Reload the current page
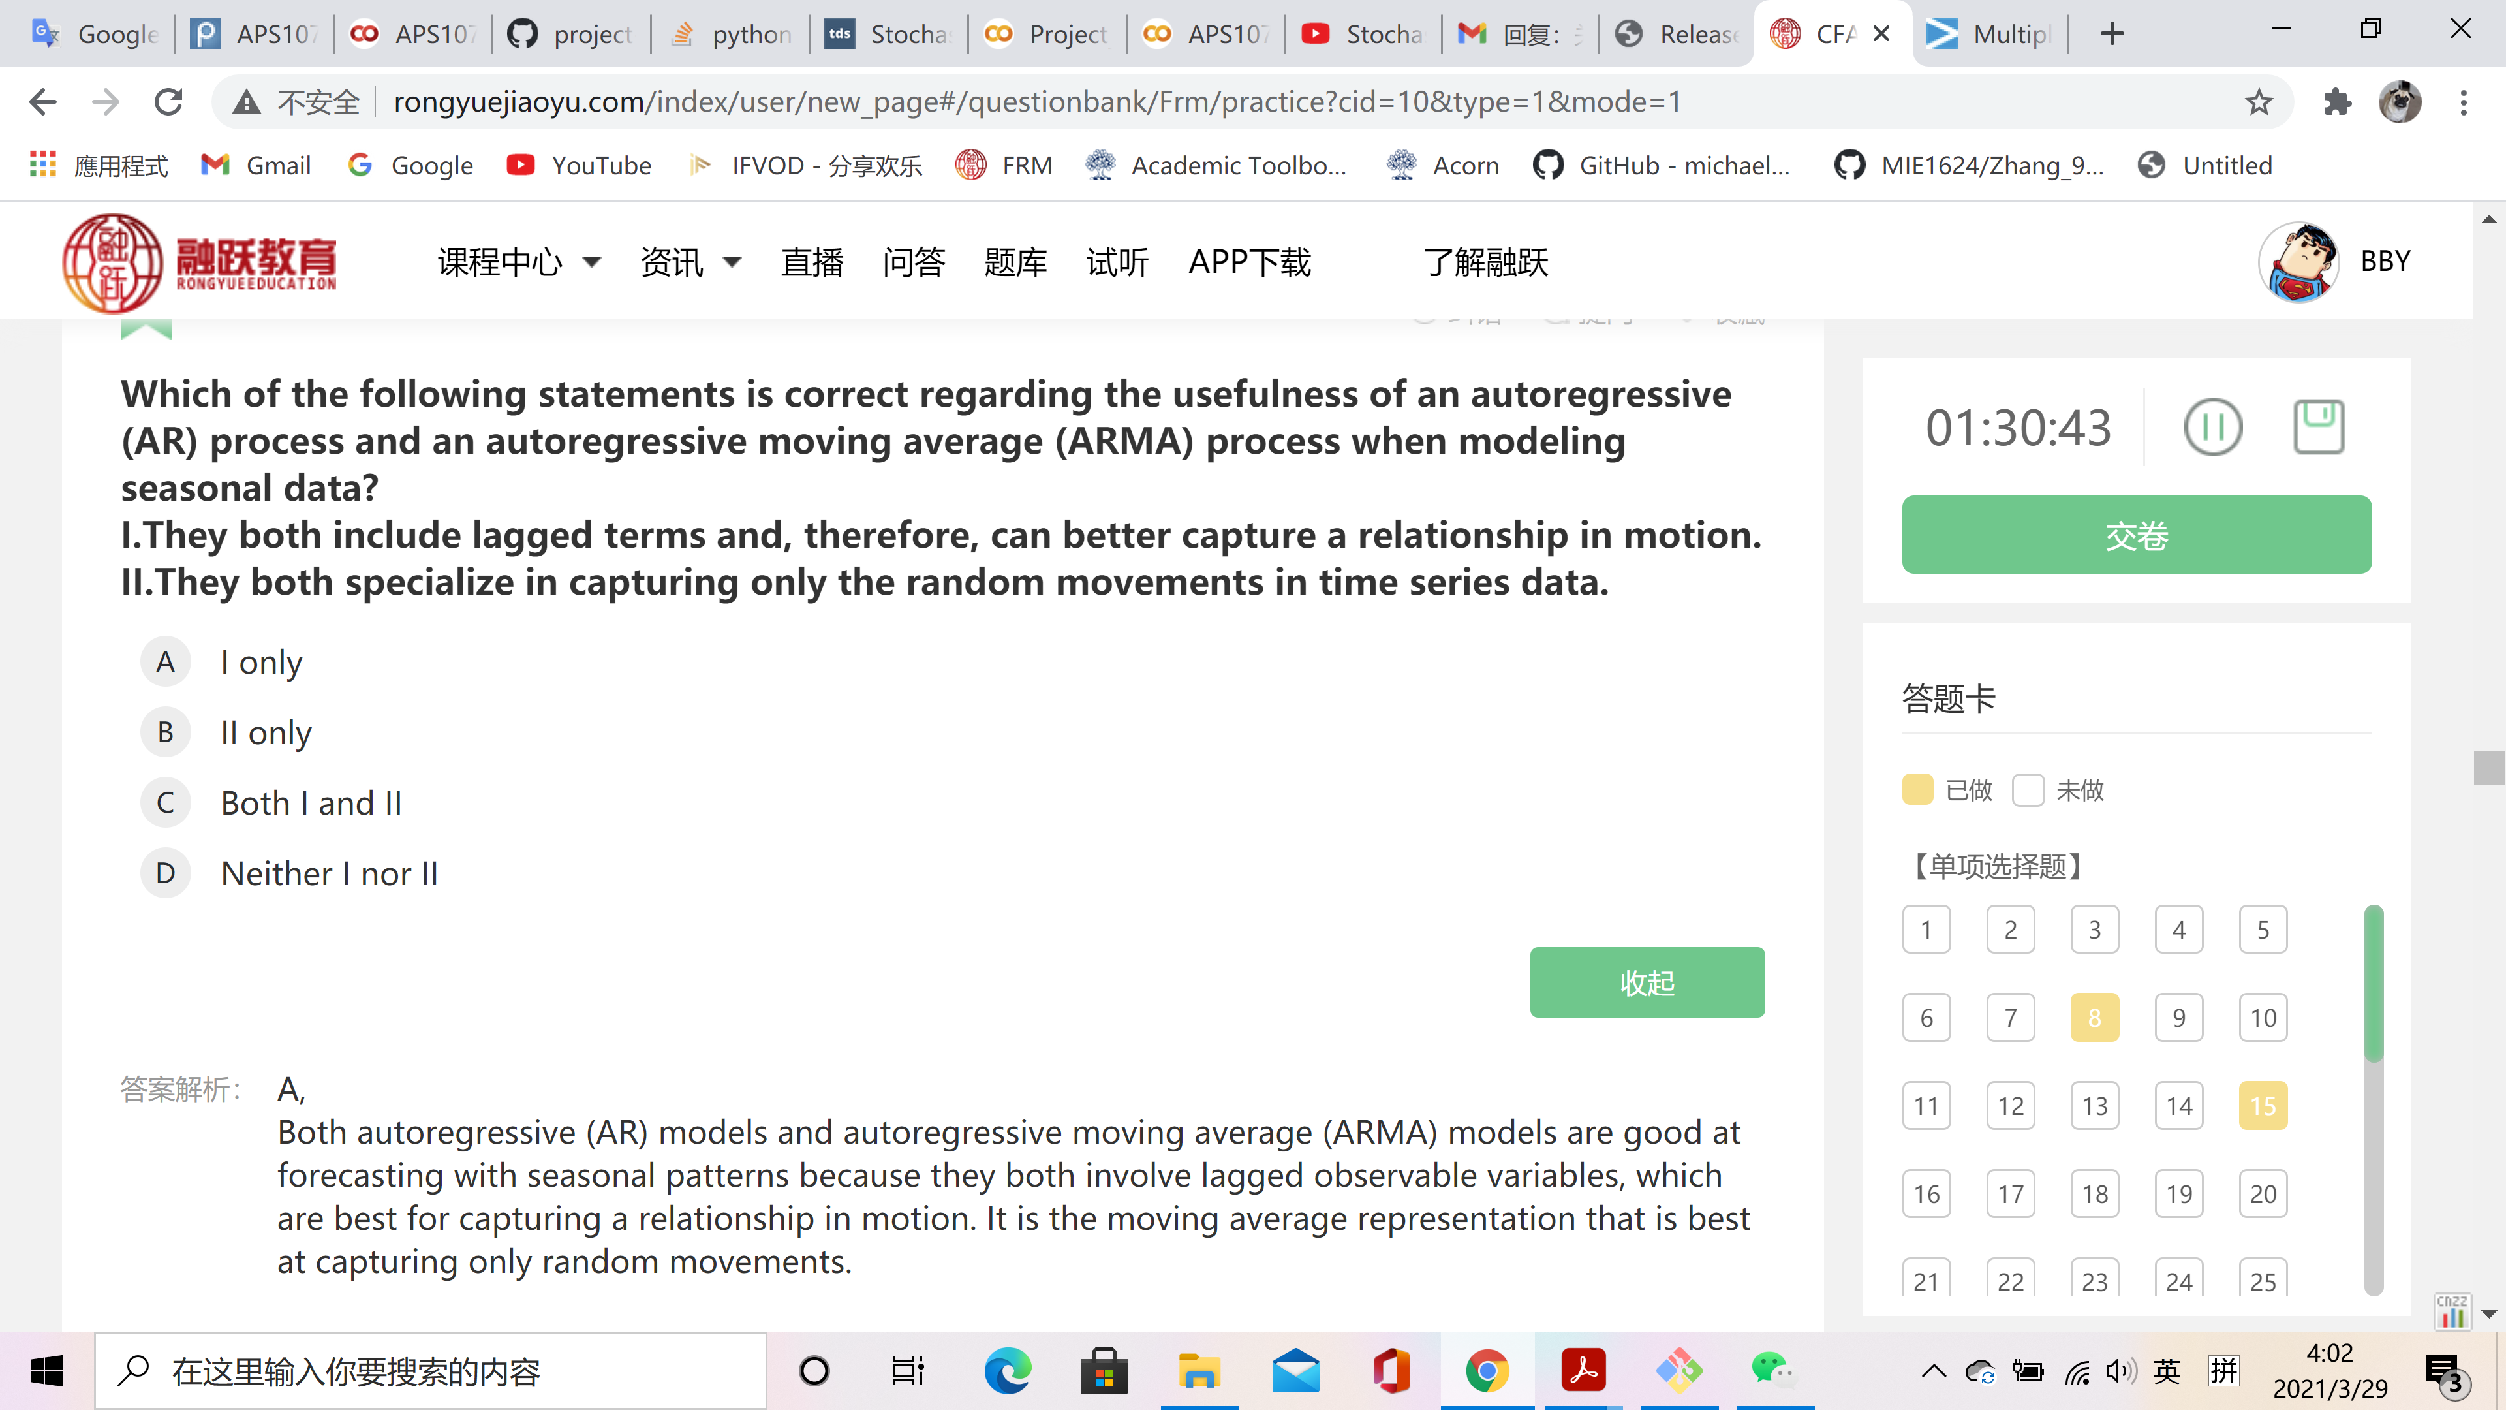Screen dimensions: 2506x1410 [x=169, y=102]
